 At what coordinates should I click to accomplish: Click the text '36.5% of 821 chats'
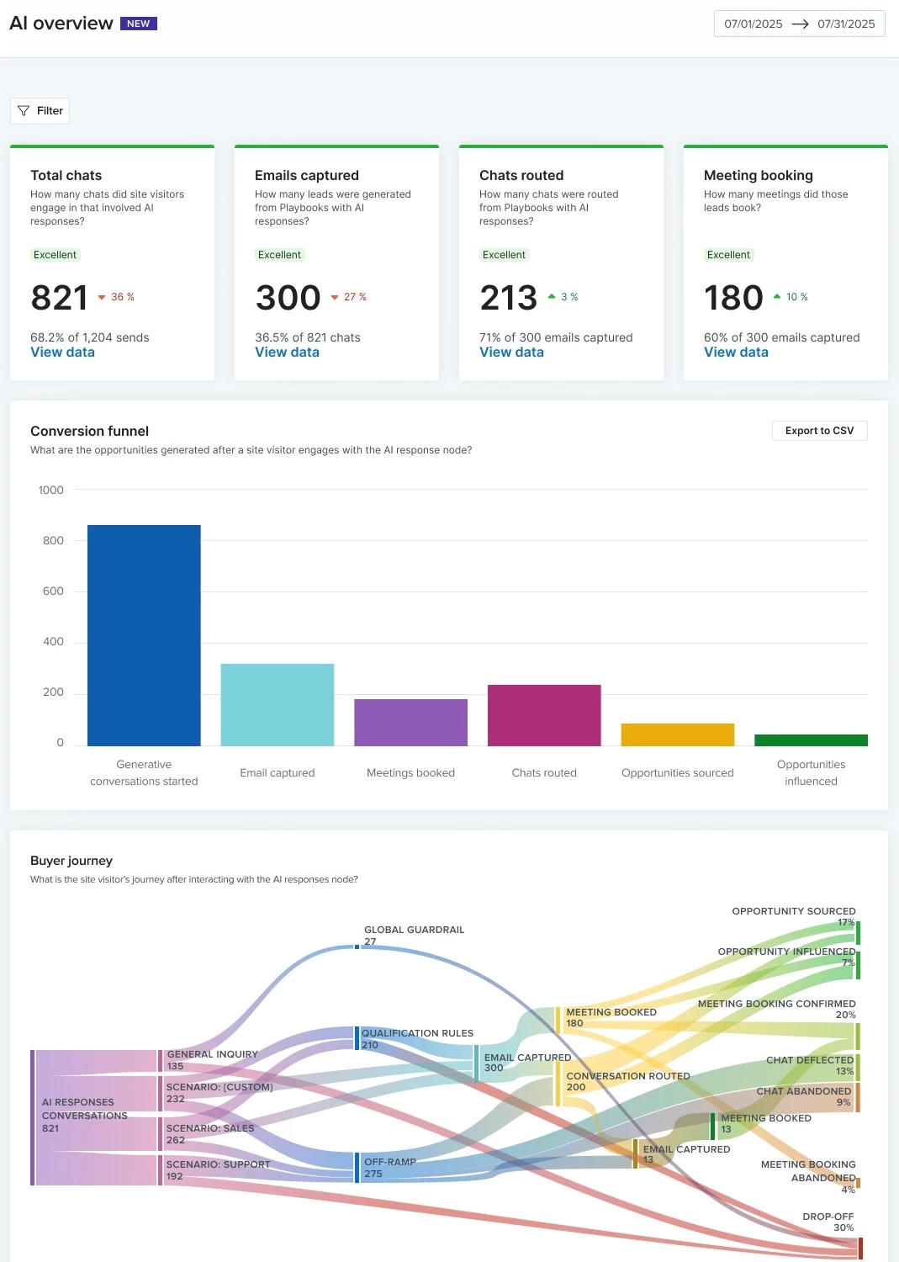coord(308,337)
